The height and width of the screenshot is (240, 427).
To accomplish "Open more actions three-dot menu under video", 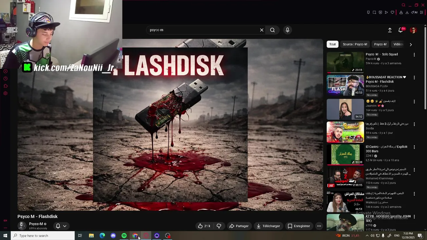I will tap(319, 226).
